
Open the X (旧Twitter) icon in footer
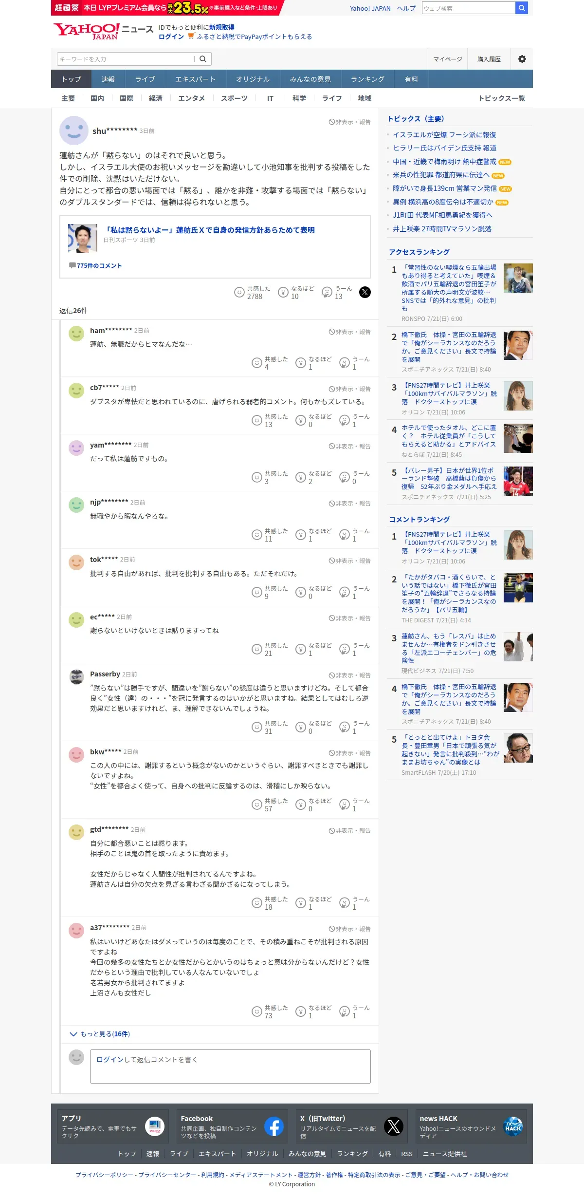(x=394, y=1126)
